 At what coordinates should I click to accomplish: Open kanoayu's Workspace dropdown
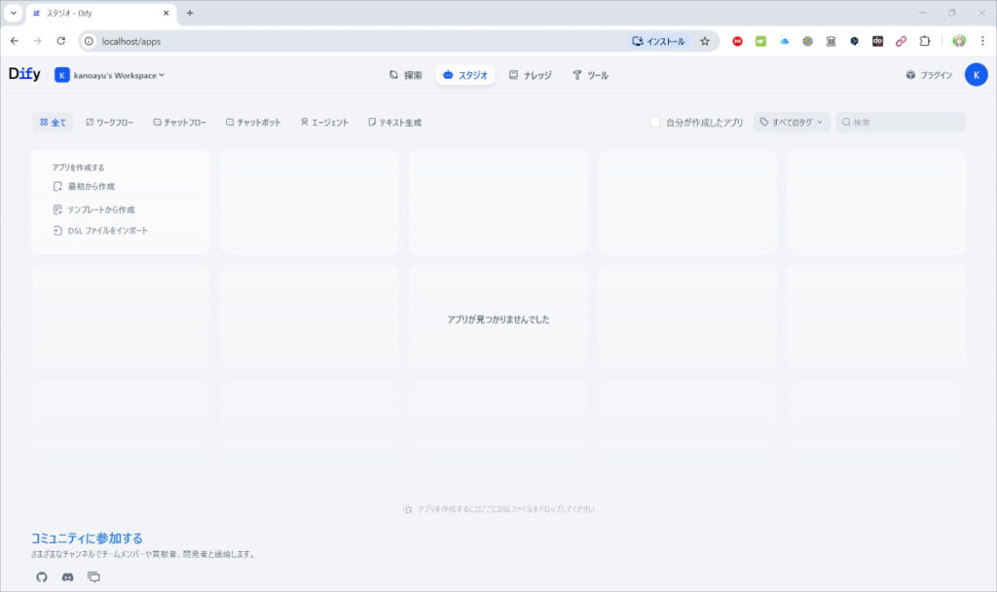tap(111, 75)
